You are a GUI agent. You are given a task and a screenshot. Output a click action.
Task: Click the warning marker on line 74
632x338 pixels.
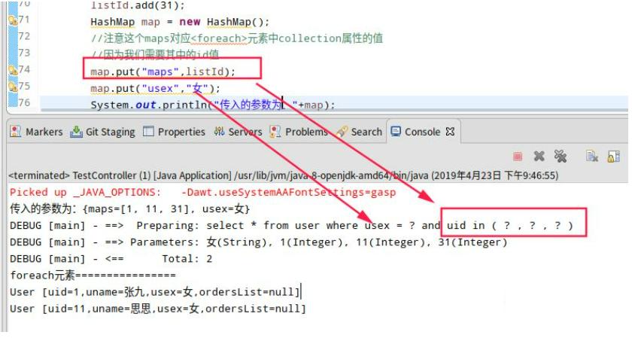pos(13,70)
